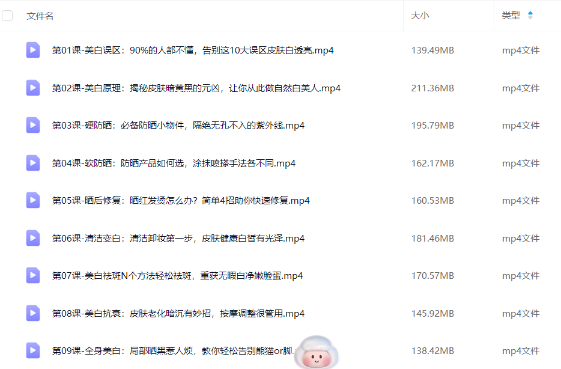561x369 pixels.
Task: Click the video icon for 第05课-晒后修复
Action: point(33,200)
